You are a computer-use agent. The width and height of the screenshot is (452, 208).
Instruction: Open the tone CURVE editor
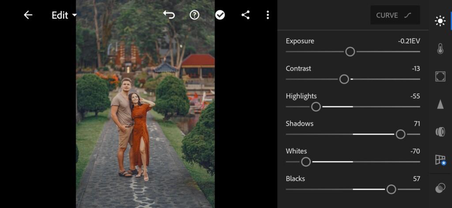395,15
